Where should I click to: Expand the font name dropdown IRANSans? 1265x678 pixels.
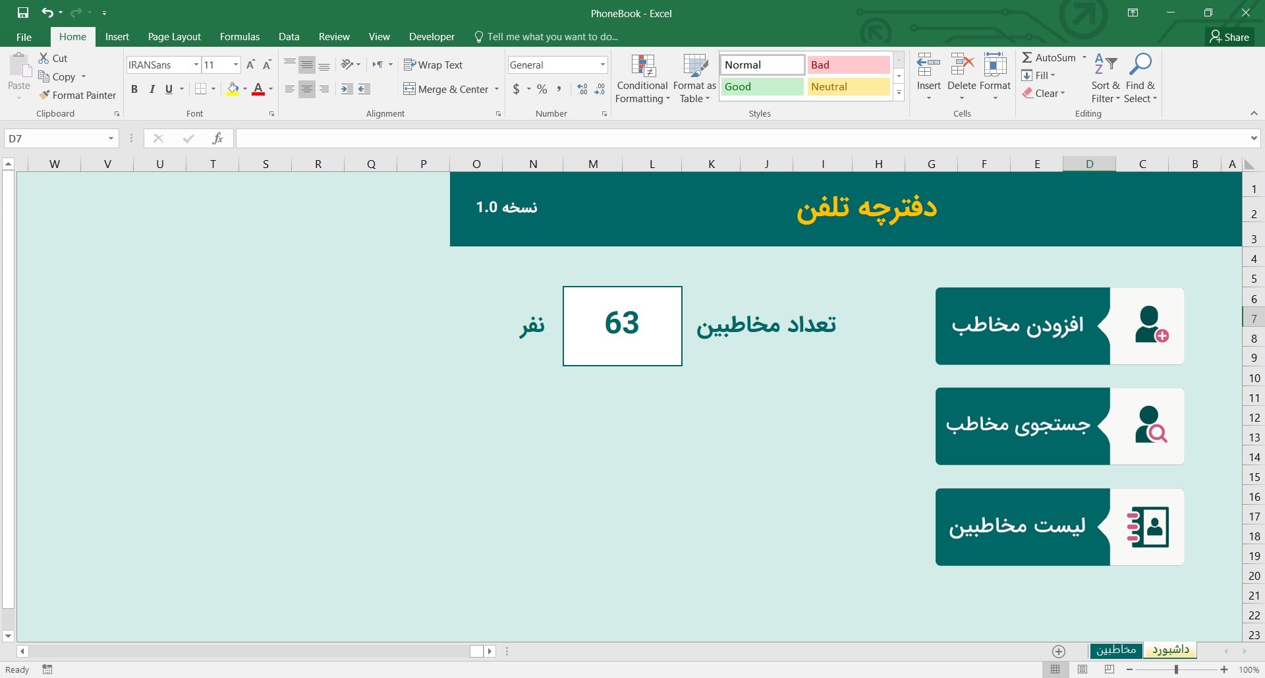tap(196, 65)
